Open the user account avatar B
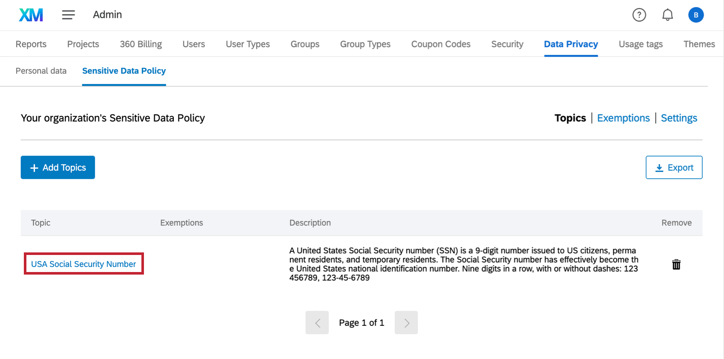Image resolution: width=724 pixels, height=359 pixels. (x=696, y=15)
